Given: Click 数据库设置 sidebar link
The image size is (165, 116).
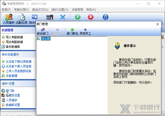Looking at the screenshot, I should pyautogui.click(x=13, y=105).
